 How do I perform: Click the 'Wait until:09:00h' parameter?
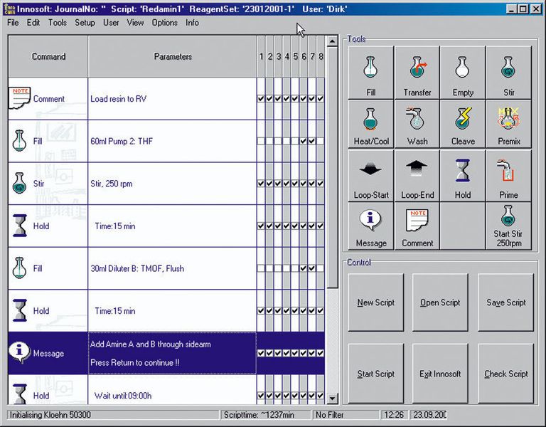[123, 396]
